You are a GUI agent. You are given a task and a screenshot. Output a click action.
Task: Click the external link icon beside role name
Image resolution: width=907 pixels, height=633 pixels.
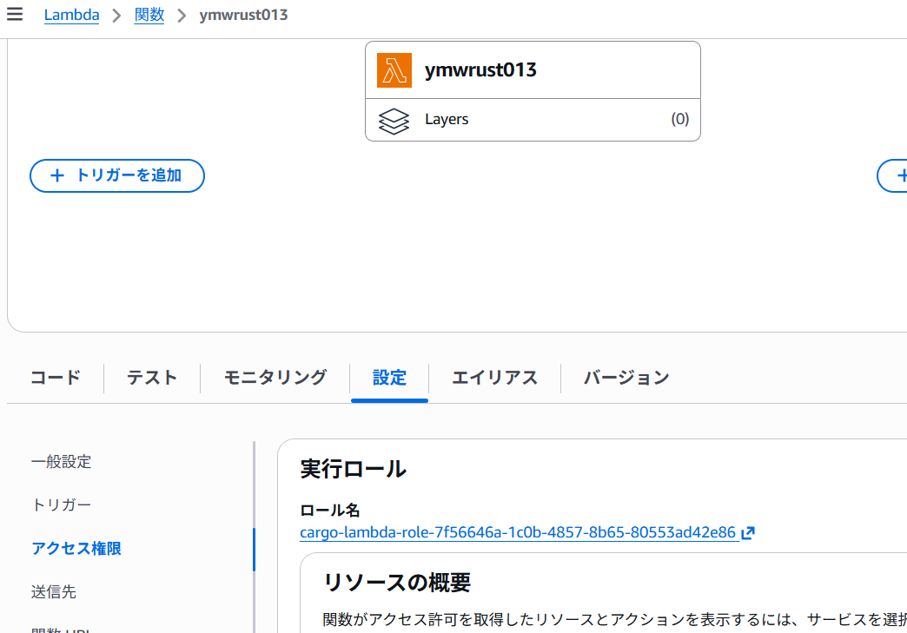pyautogui.click(x=748, y=533)
